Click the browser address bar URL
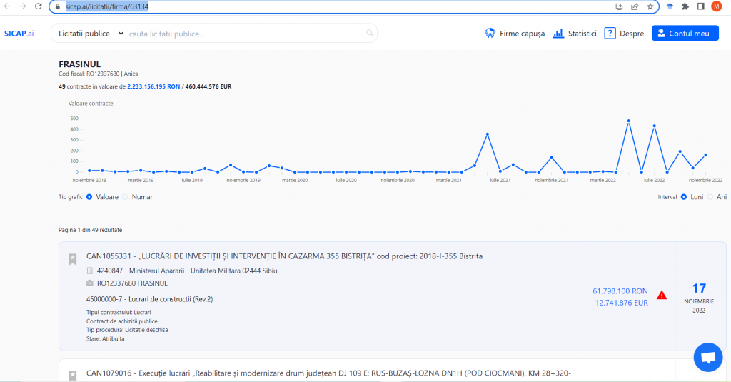Viewport: 731px width, 382px height. coord(106,6)
